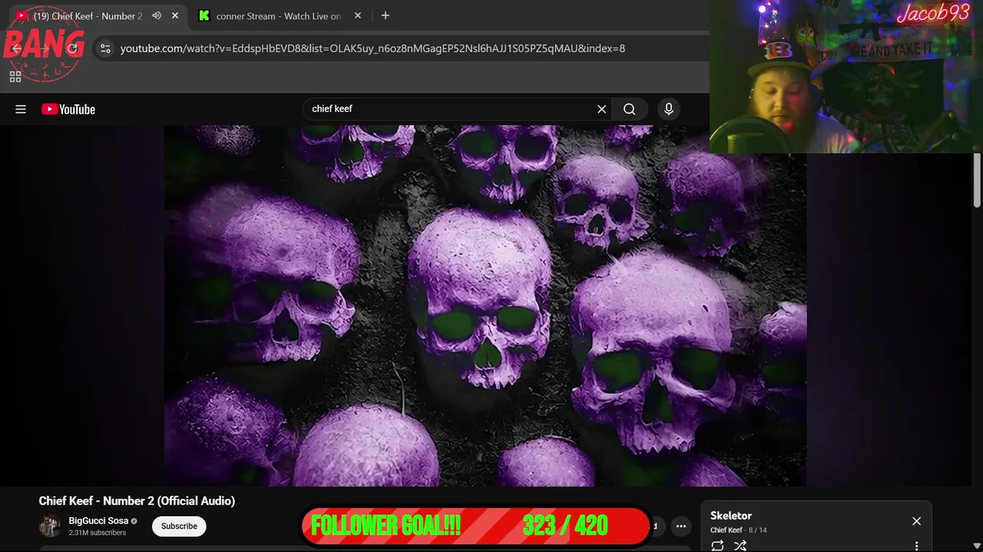Click the video title Chief Keef - Number 2

pos(137,501)
